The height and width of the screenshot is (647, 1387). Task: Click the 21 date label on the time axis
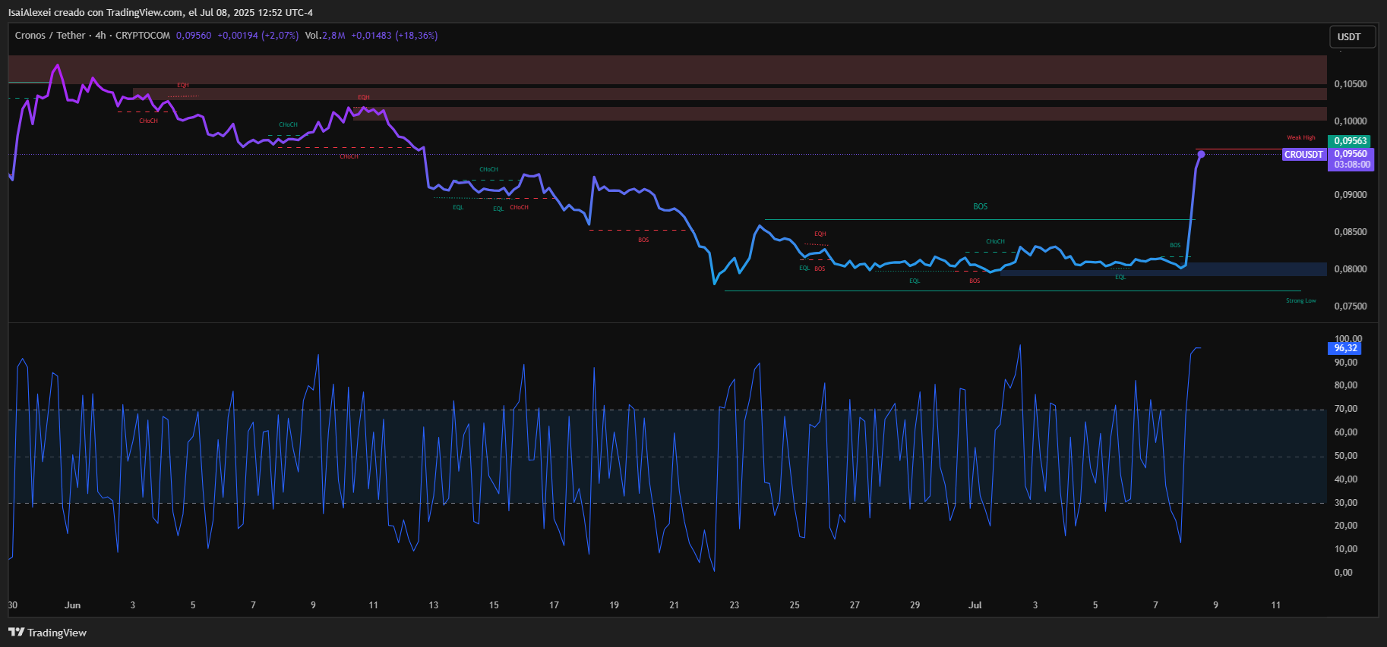[674, 605]
